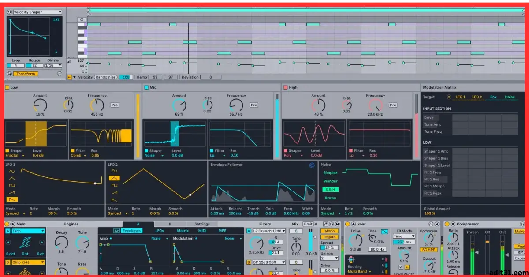Click the round icon left of Transform

9,74
